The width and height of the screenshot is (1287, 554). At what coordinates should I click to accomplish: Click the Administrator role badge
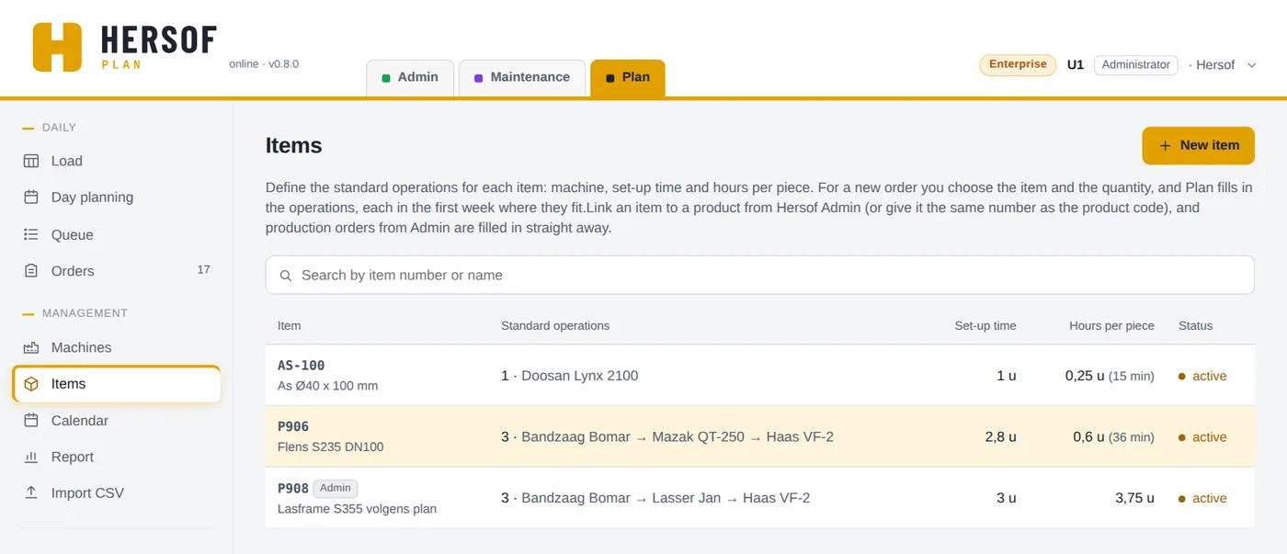[x=1135, y=64]
